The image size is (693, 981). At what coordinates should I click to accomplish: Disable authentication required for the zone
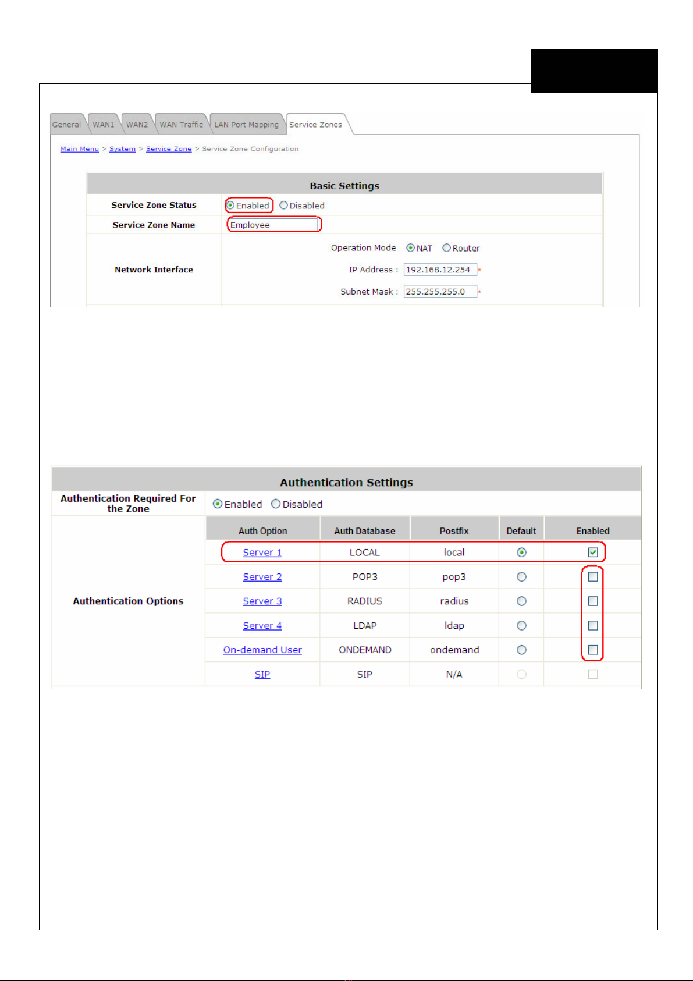276,504
